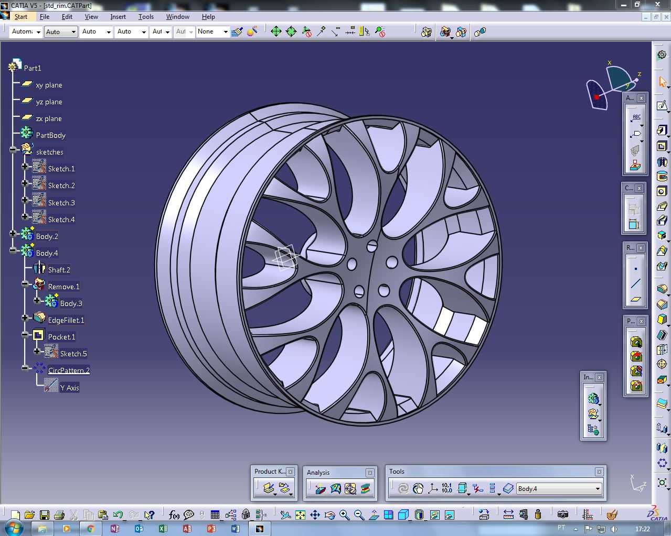Open Excel from the Windows taskbar

point(163,528)
